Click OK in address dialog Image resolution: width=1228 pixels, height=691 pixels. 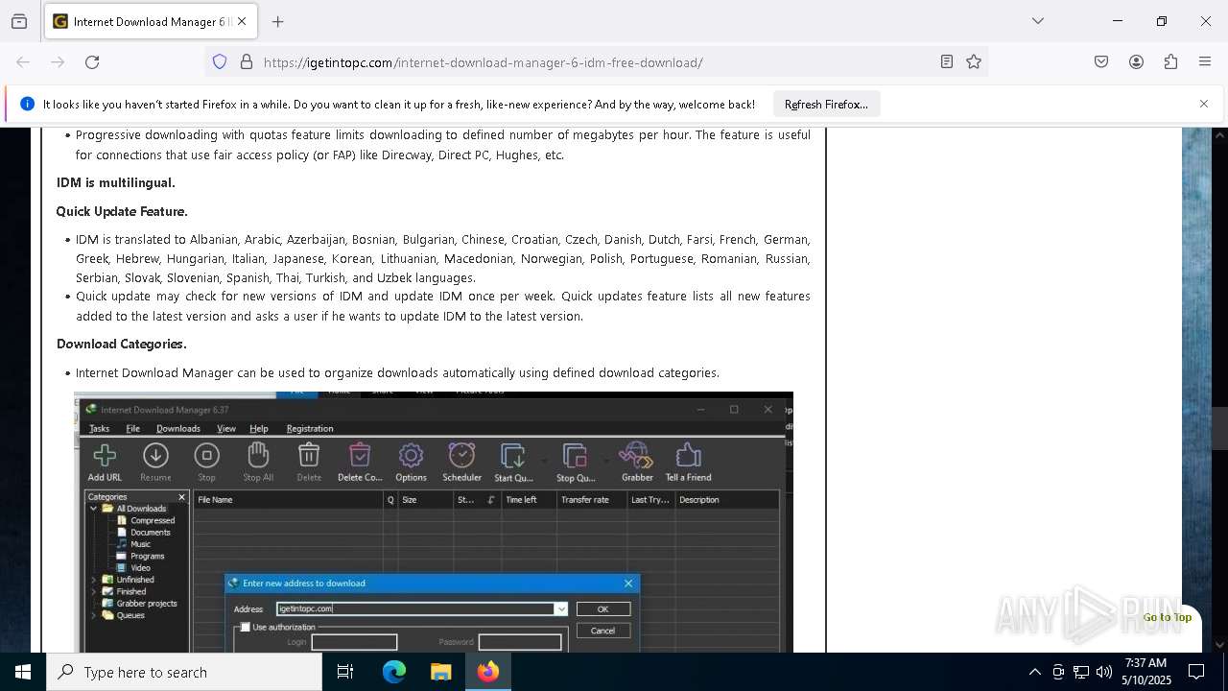pyautogui.click(x=602, y=608)
